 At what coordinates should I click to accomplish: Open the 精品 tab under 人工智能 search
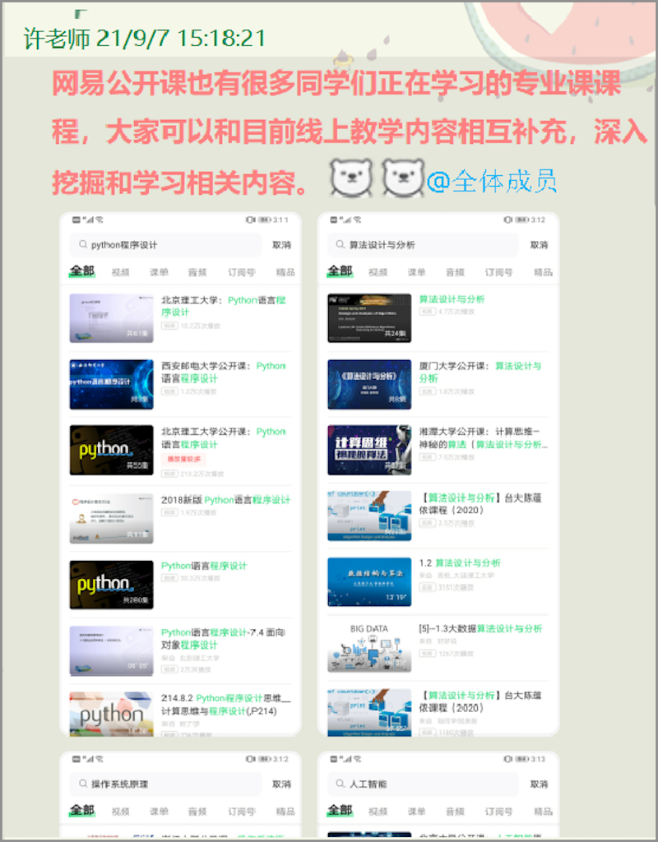[543, 811]
